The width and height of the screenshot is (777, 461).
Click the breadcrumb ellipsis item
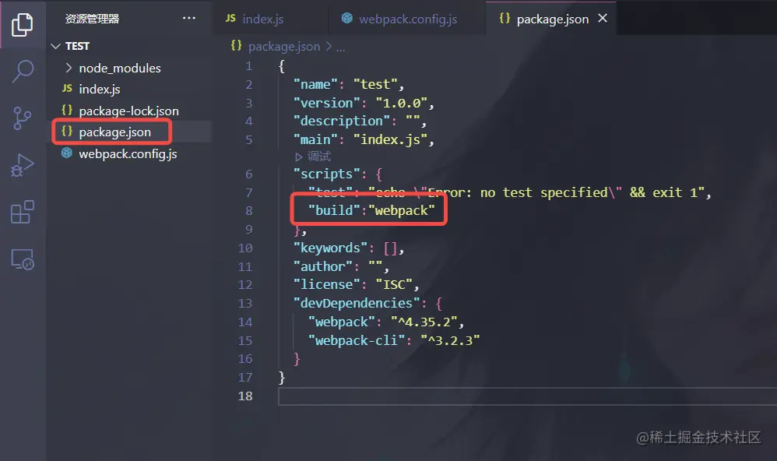(340, 48)
